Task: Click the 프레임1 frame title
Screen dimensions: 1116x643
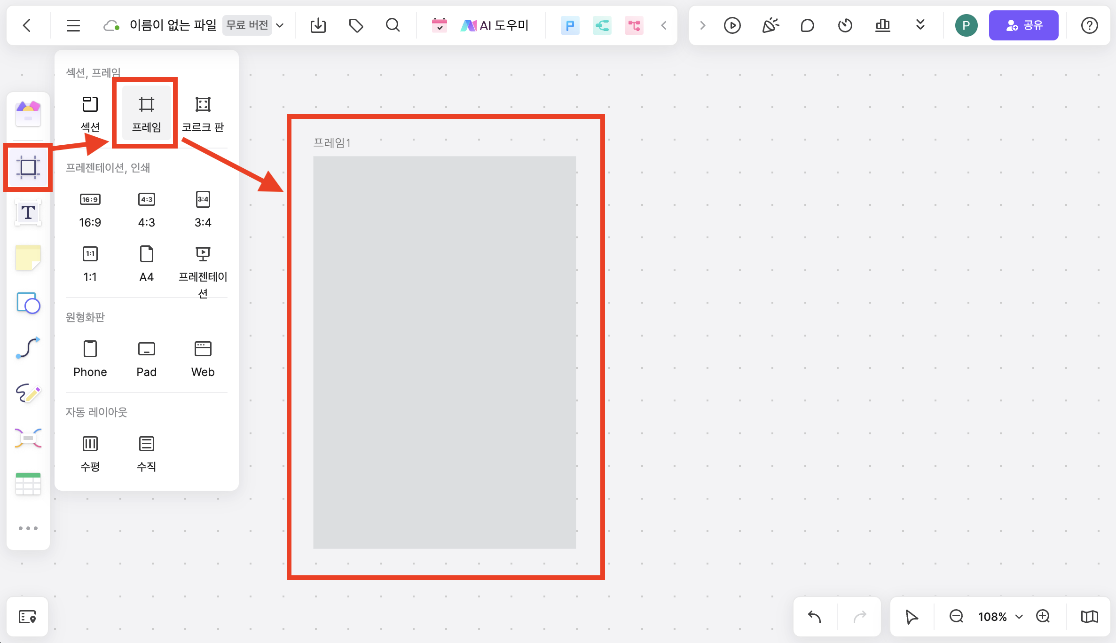Action: coord(332,143)
